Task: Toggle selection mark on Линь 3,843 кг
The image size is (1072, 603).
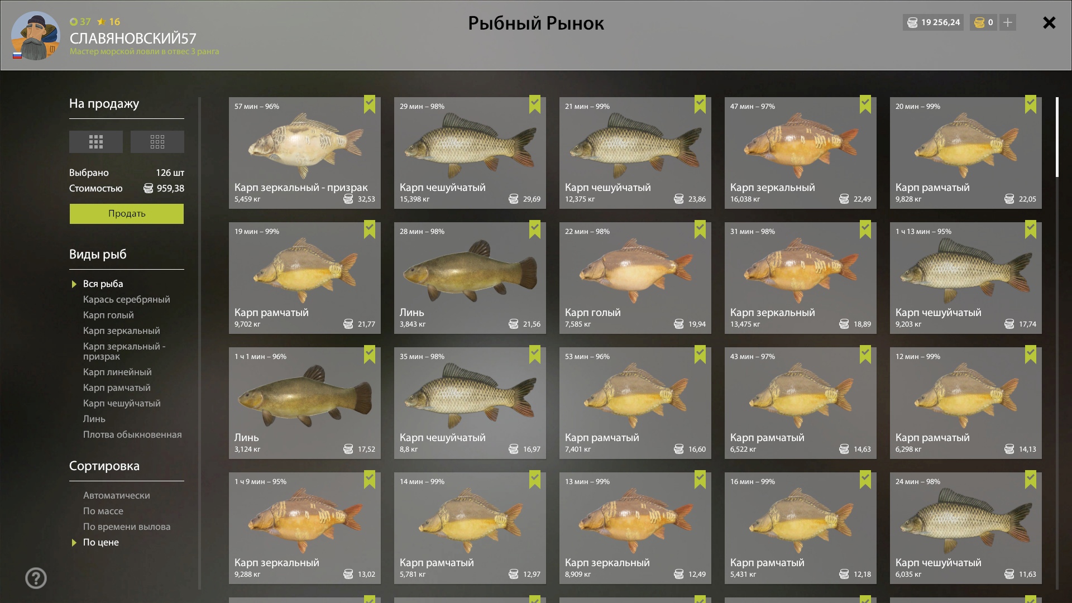Action: click(535, 229)
